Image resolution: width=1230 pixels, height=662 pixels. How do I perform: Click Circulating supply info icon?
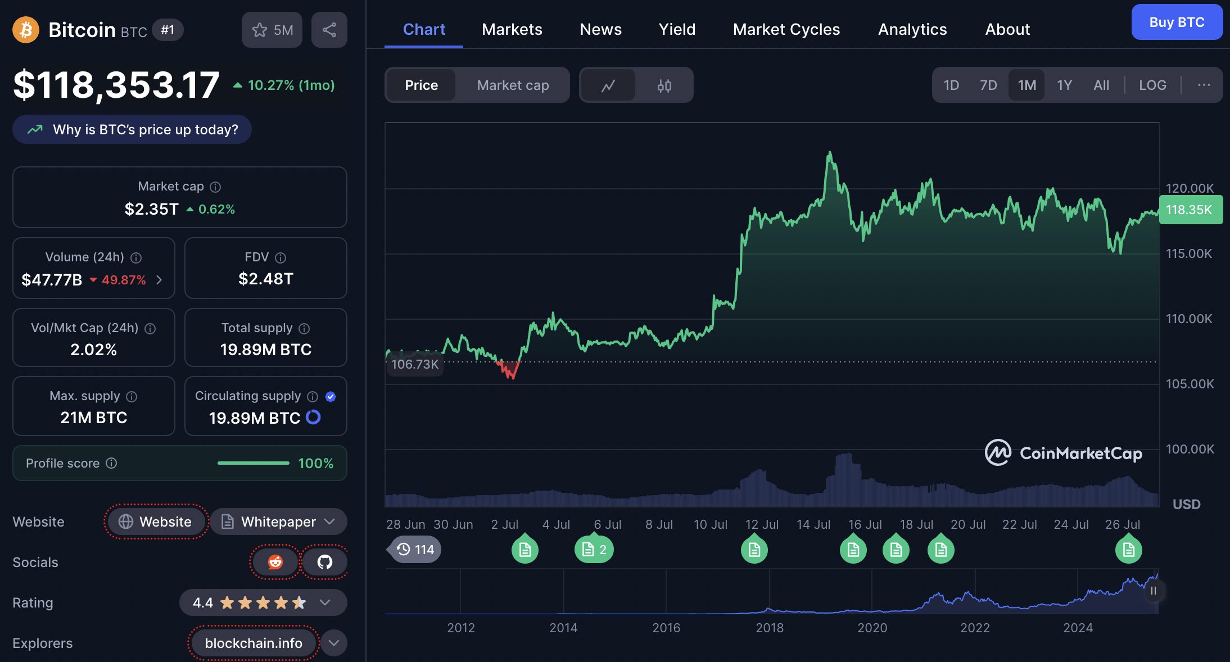point(313,396)
